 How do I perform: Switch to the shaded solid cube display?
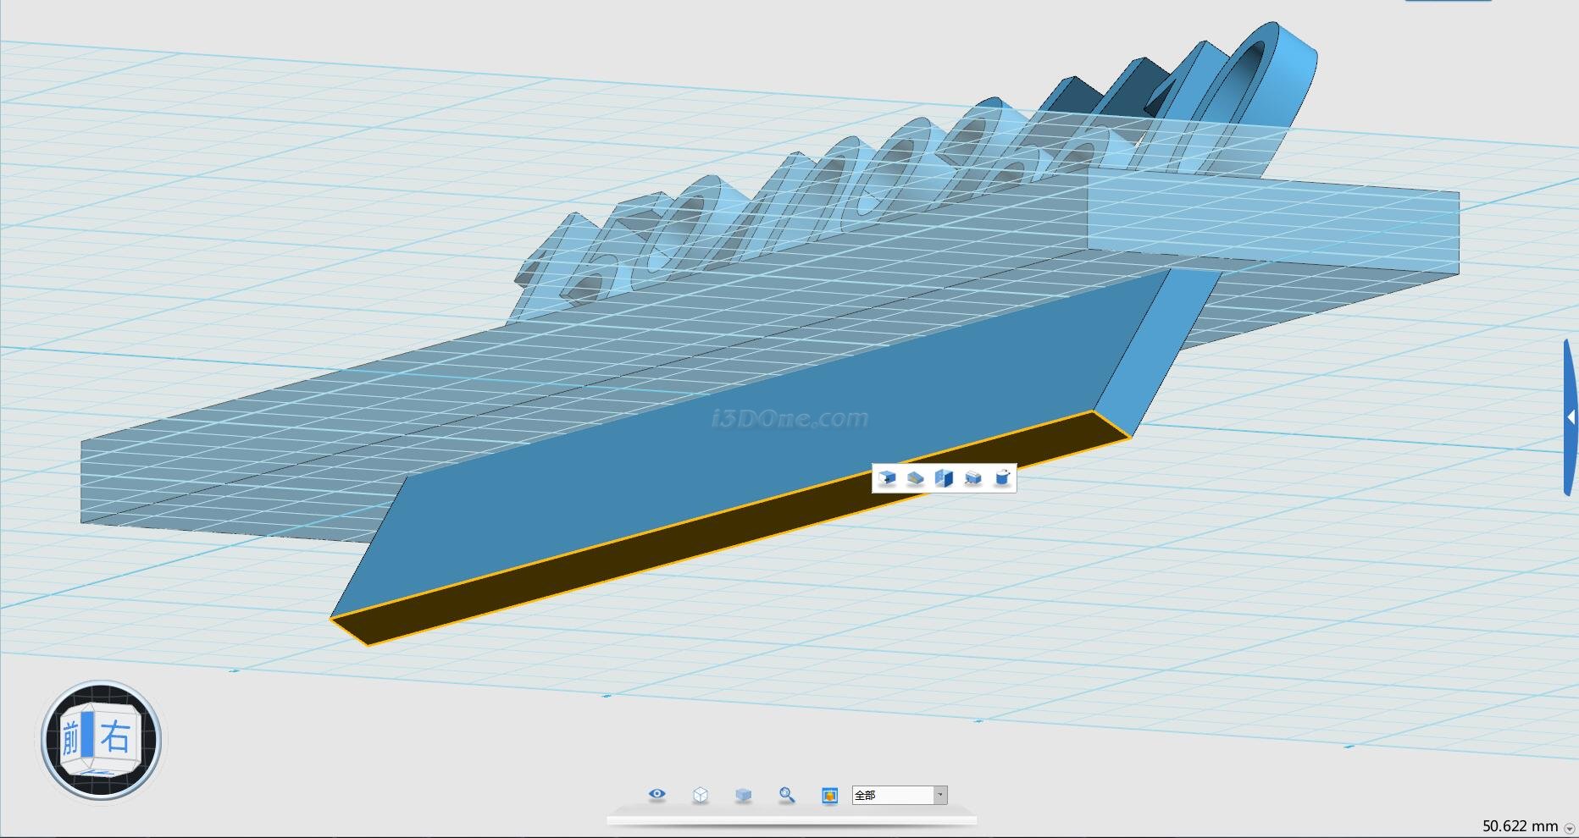click(x=743, y=795)
